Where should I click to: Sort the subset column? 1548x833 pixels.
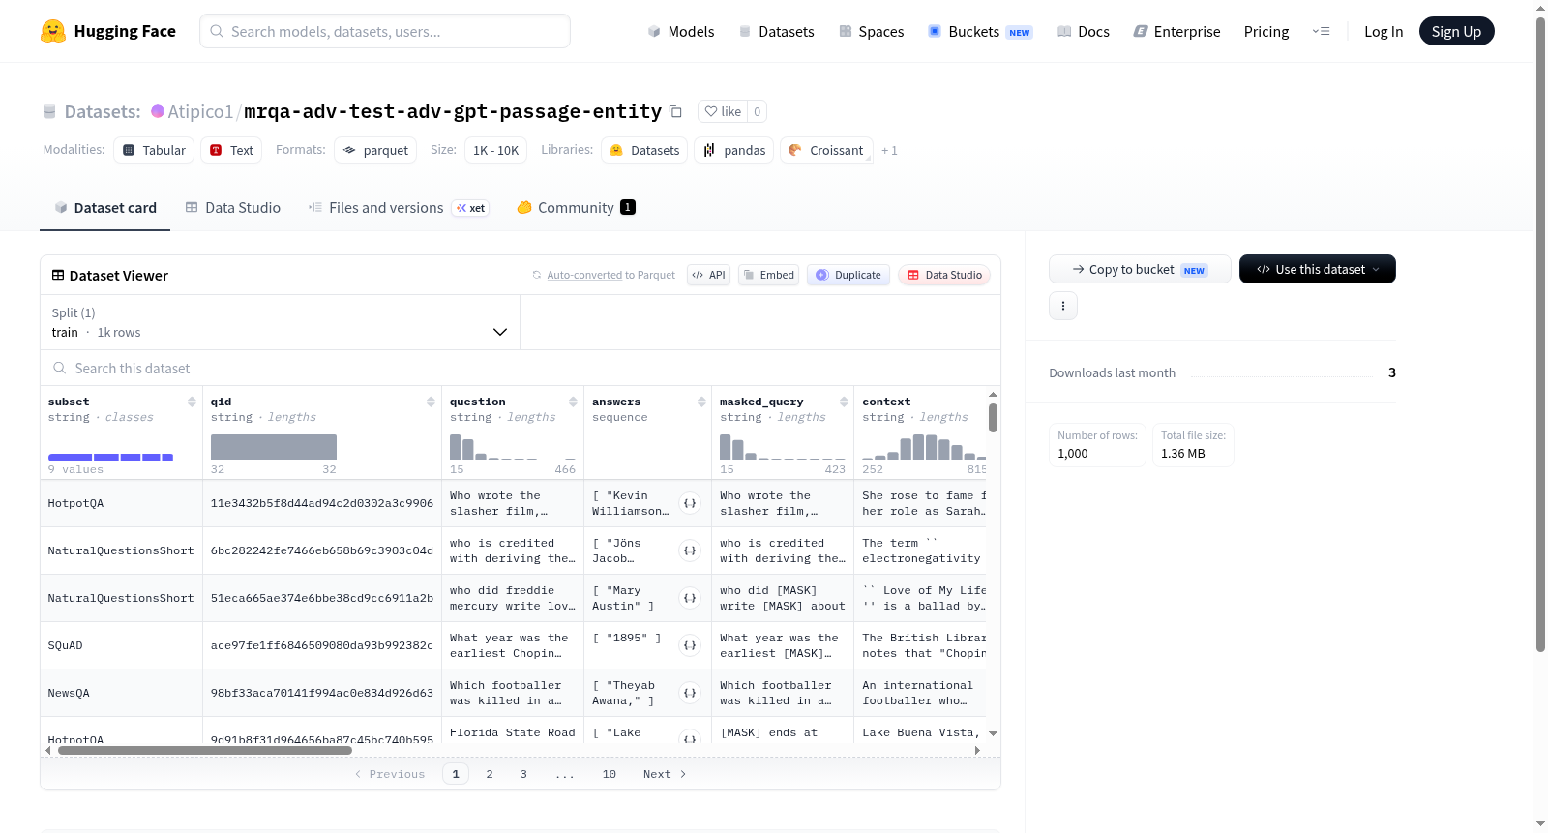pos(192,402)
